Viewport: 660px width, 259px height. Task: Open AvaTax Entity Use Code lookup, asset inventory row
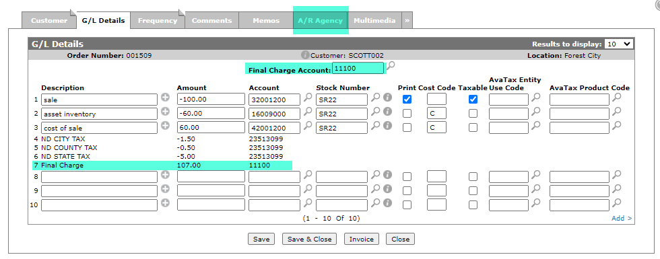tap(535, 112)
